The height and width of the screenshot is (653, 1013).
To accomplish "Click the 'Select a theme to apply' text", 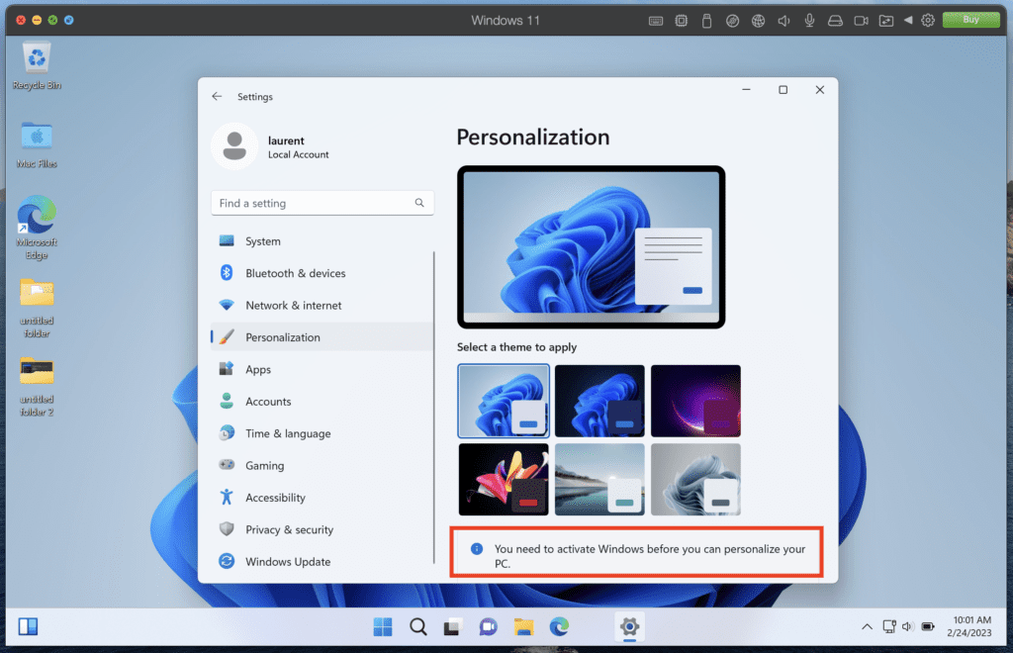I will click(516, 347).
